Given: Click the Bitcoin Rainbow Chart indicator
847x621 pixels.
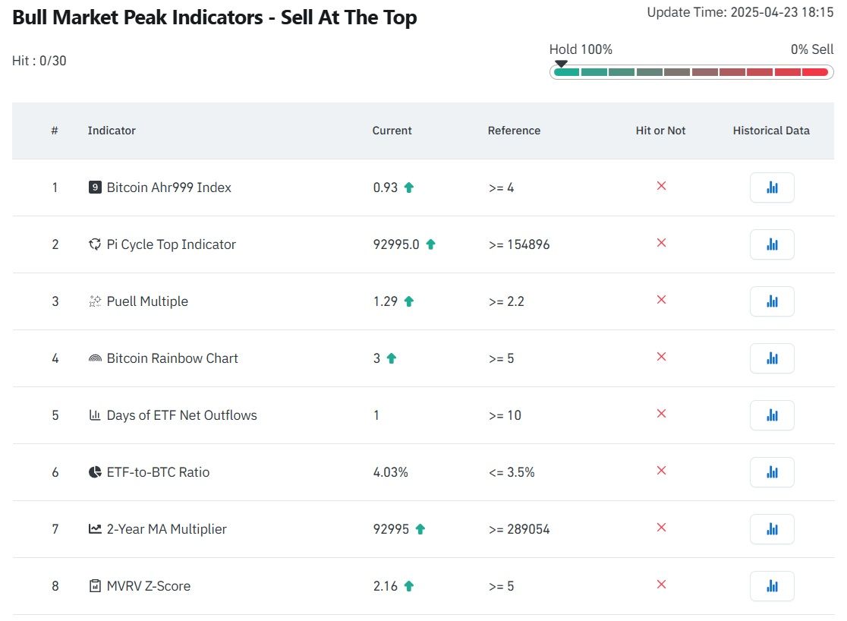Looking at the screenshot, I should point(172,358).
